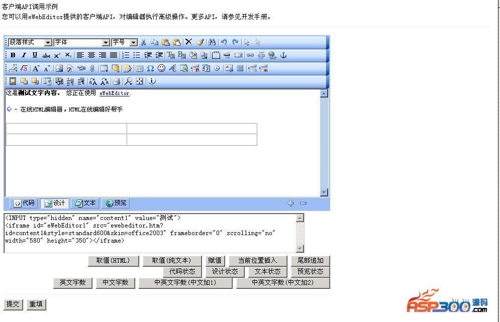The image size is (500, 322).
Task: Click the Redo arrow icon
Action: 235,42
